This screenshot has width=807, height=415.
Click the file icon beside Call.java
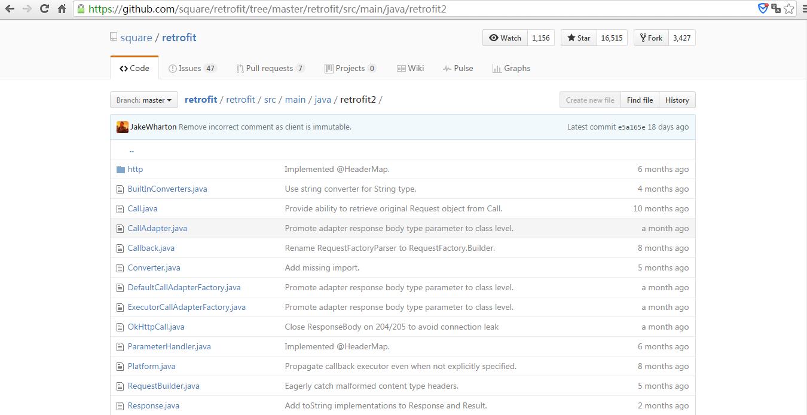[x=120, y=209]
